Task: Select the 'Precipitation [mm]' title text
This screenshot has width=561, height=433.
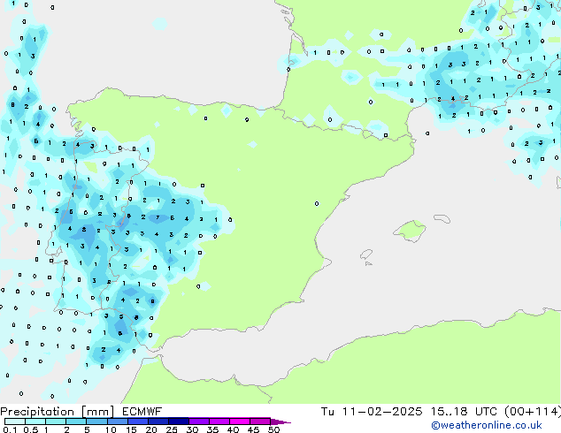Action: click(x=57, y=412)
